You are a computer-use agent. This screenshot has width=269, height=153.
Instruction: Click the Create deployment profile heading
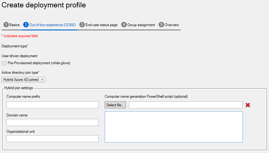pos(44,5)
